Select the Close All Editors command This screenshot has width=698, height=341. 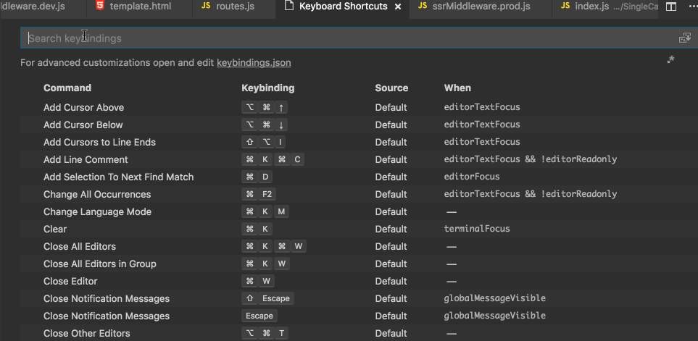(80, 246)
